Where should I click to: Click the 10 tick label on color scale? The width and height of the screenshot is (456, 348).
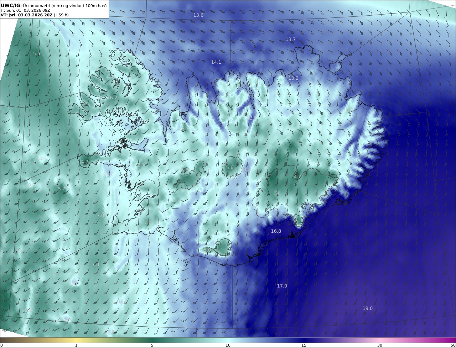pyautogui.click(x=228, y=345)
